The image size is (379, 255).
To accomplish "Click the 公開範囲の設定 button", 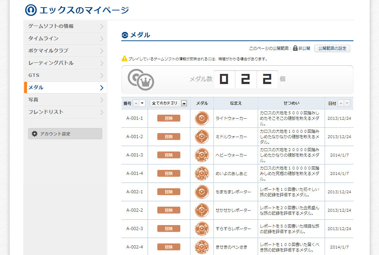I will tap(332, 48).
